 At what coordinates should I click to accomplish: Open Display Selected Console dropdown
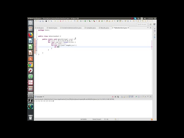tap(141, 97)
